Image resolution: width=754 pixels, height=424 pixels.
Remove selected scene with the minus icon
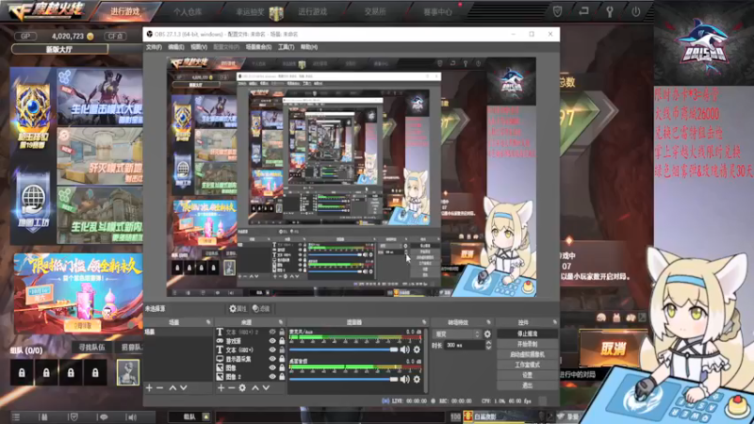159,387
